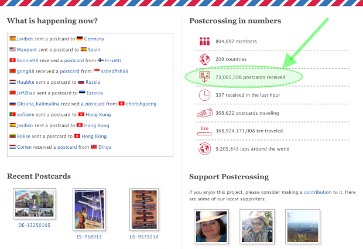This screenshot has height=249, width=363.
Task: Click '368,622 postcards traveling' text
Action: [x=247, y=113]
